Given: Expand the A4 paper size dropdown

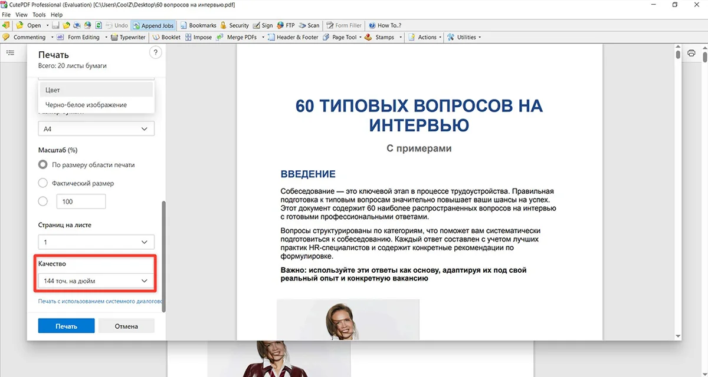Looking at the screenshot, I should 96,128.
